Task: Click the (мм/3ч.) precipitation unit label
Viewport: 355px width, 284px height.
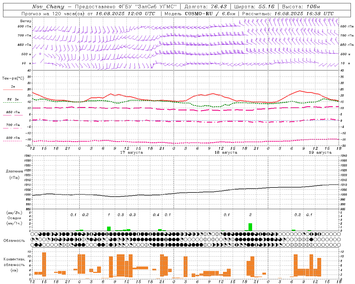Action: click(14, 213)
